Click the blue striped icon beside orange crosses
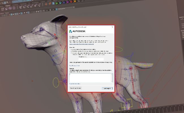The width and height of the screenshot is (184, 113). click(x=53, y=3)
